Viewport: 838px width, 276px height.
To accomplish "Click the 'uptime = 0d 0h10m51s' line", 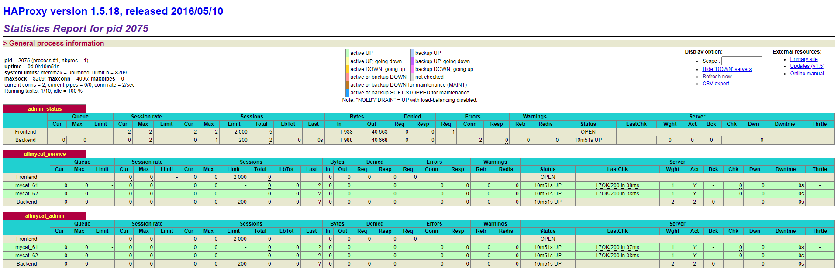I will [32, 67].
